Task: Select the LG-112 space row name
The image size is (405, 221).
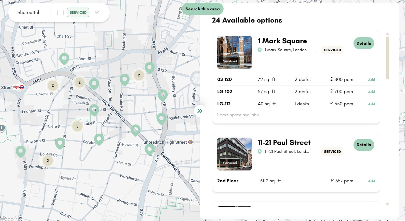Action: point(224,104)
